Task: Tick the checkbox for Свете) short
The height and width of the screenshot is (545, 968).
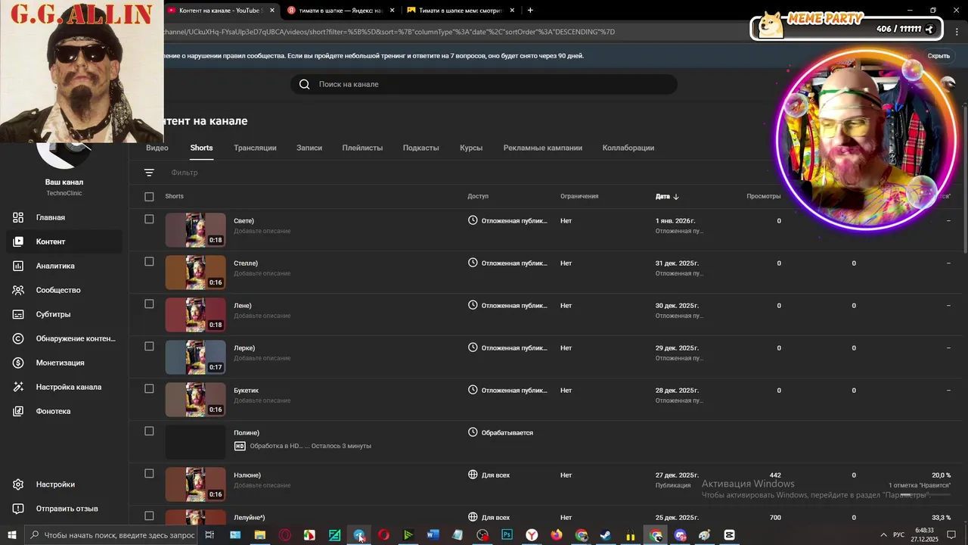Action: [x=149, y=220]
